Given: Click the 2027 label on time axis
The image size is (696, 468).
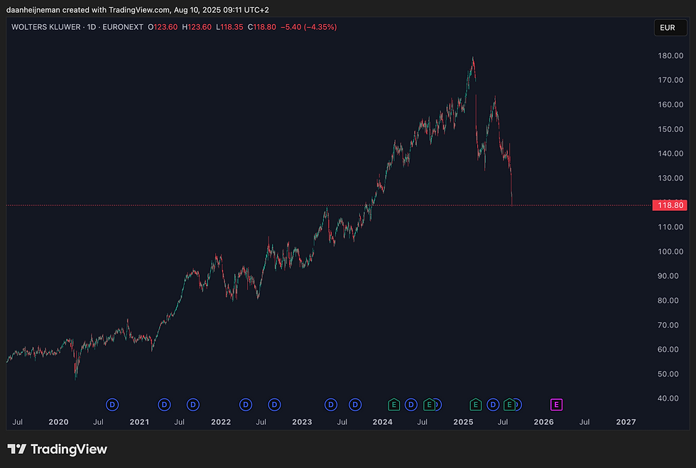Looking at the screenshot, I should 626,422.
